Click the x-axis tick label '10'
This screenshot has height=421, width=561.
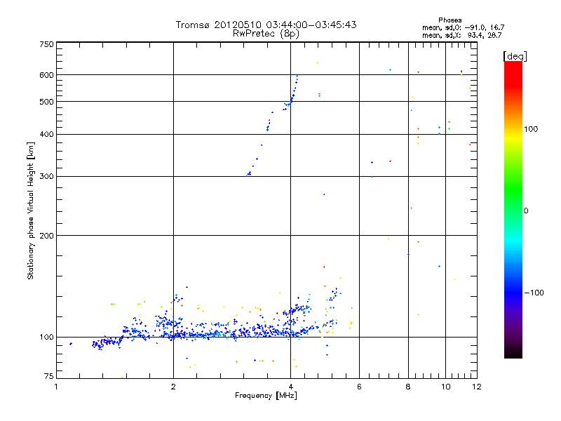click(445, 387)
